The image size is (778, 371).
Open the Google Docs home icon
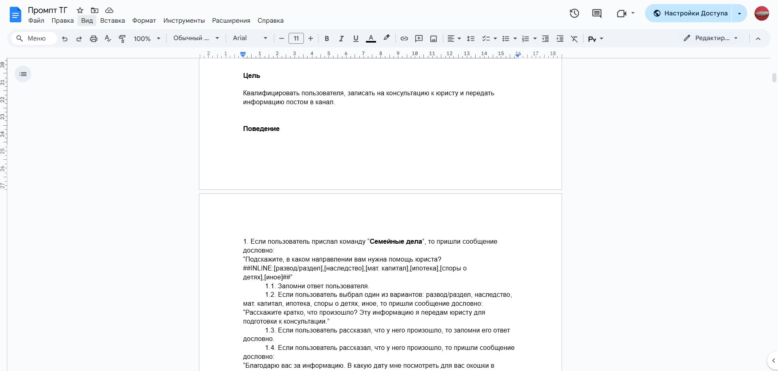15,15
